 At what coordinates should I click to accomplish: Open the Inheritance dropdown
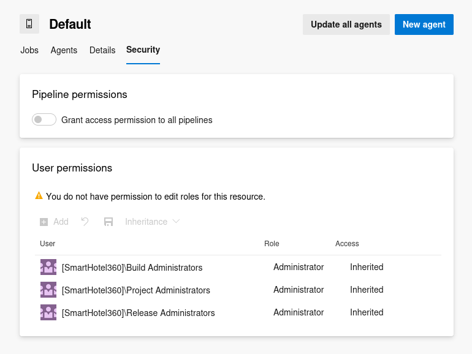(x=152, y=222)
